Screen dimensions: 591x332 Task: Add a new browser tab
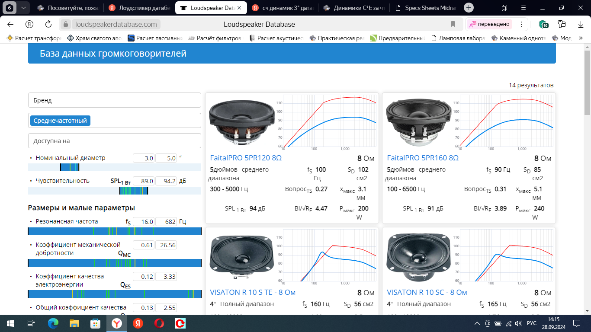click(469, 8)
